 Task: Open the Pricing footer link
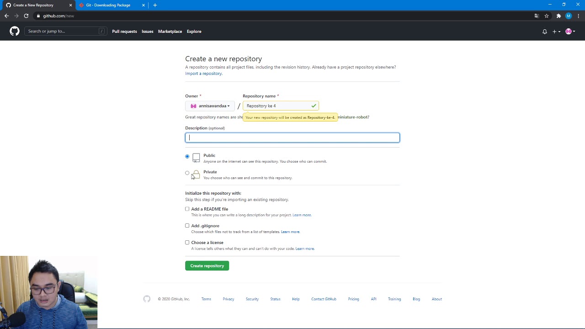click(353, 299)
